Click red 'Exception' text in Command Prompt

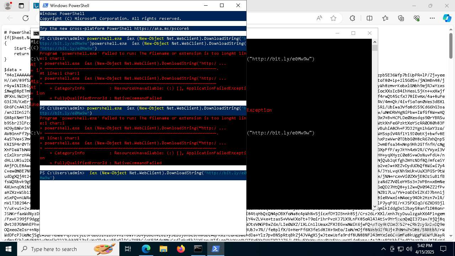click(x=259, y=110)
